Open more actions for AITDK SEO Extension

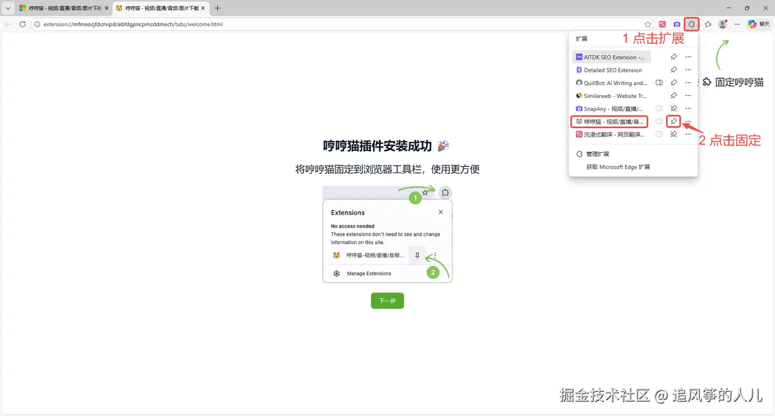[688, 57]
